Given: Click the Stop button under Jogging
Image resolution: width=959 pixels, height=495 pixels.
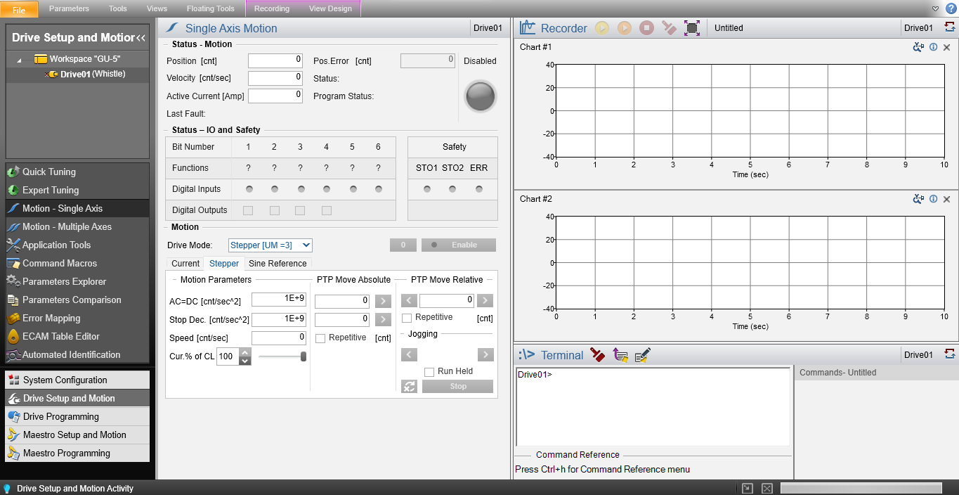Looking at the screenshot, I should [x=458, y=386].
